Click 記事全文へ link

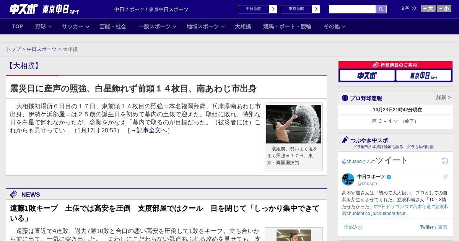click(149, 130)
